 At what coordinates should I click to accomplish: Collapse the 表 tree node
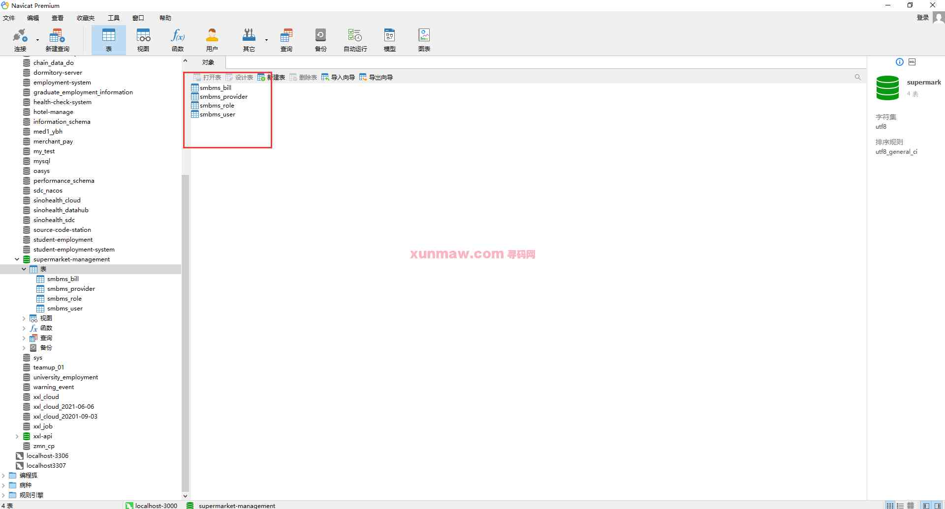pyautogui.click(x=24, y=269)
